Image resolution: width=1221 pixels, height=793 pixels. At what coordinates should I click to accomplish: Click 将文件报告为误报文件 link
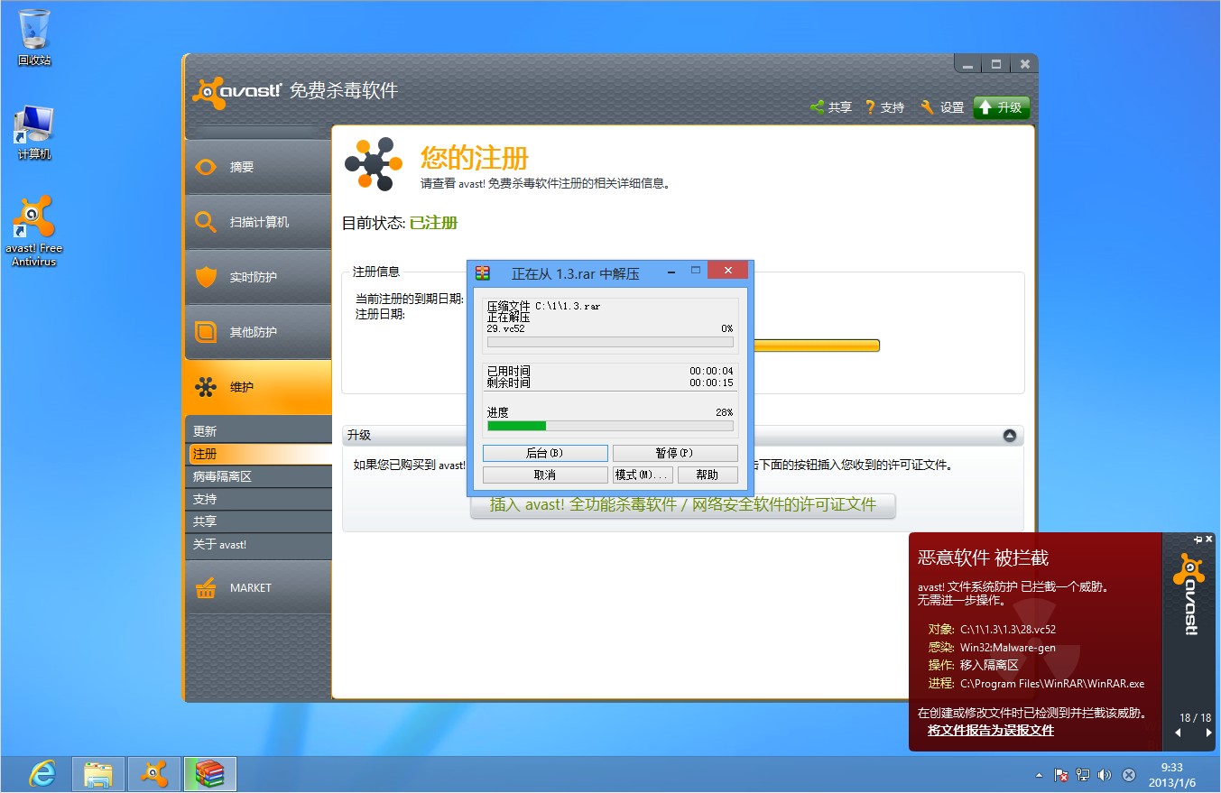click(991, 730)
